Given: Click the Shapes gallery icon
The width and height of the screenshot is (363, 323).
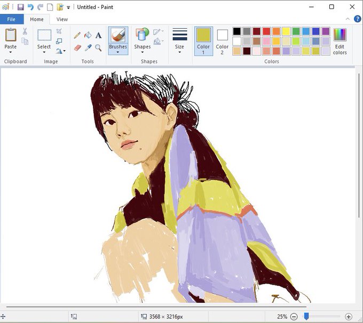Looking at the screenshot, I should (143, 35).
